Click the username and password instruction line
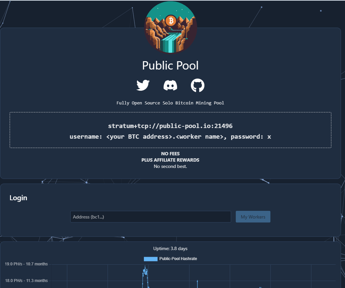 pyautogui.click(x=170, y=137)
